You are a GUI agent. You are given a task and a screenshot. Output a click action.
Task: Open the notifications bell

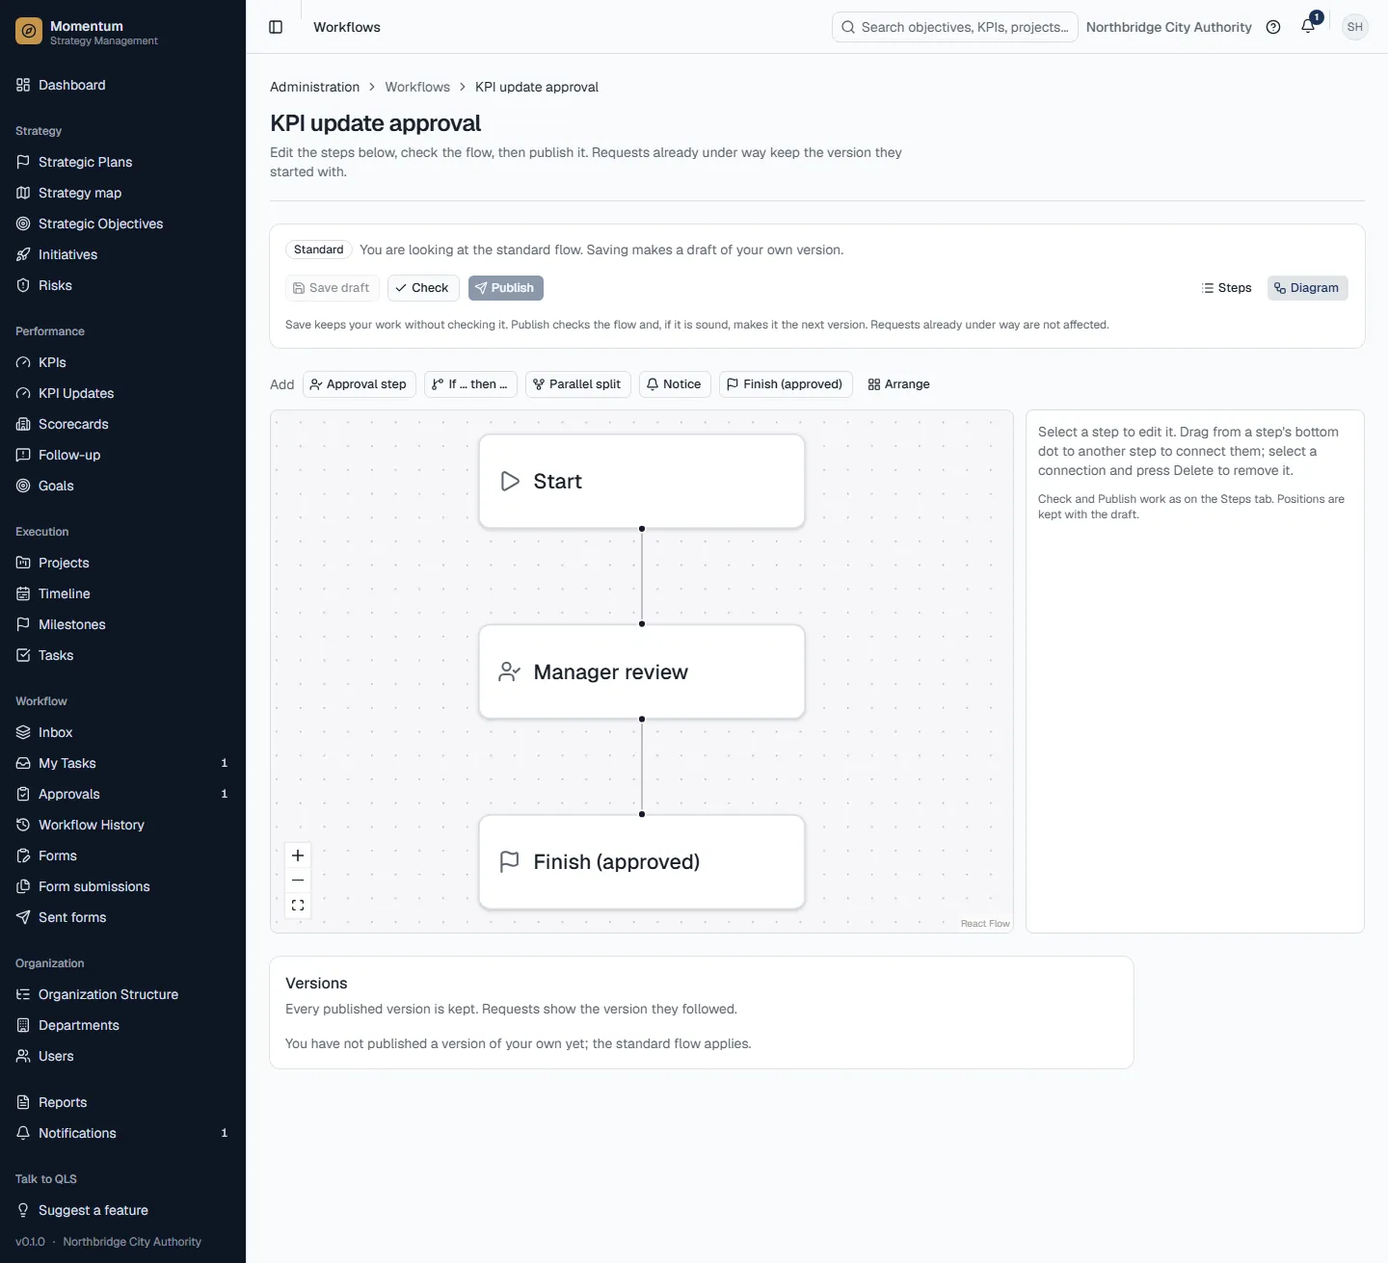tap(1308, 27)
